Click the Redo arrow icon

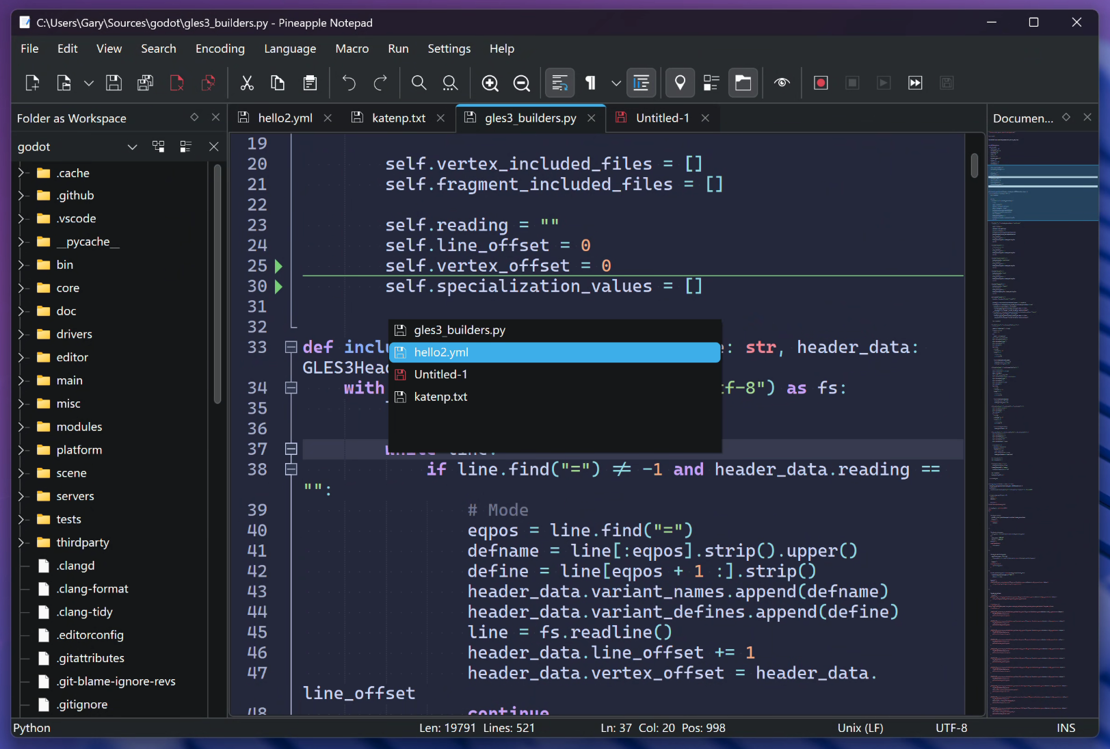click(x=380, y=83)
